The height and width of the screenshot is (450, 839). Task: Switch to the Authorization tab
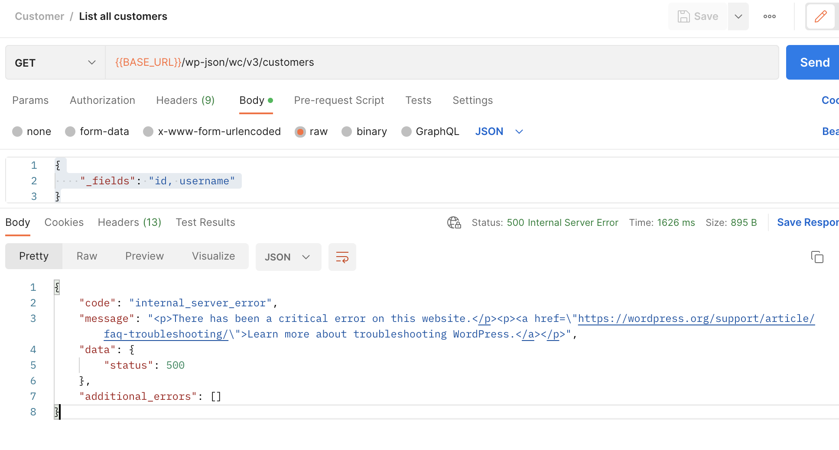click(x=102, y=100)
